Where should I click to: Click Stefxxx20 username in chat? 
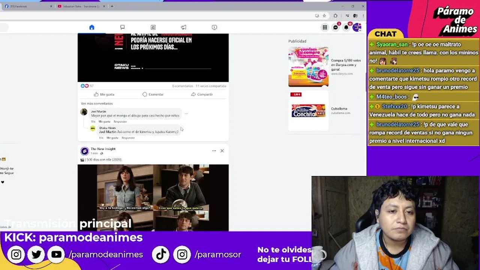click(394, 106)
